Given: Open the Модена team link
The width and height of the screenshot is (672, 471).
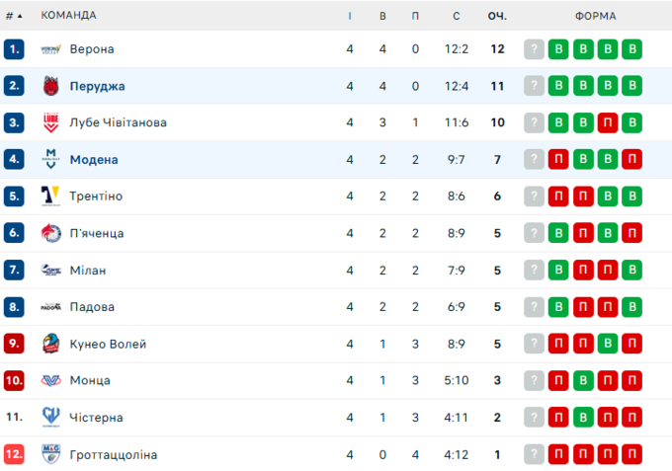Looking at the screenshot, I should (x=94, y=159).
